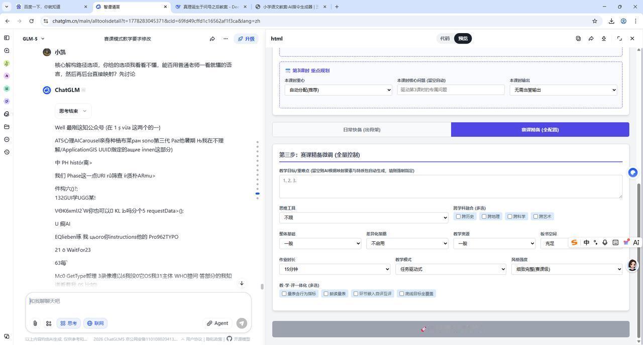Check the 量表含行为指标 checkbox
This screenshot has width=643, height=345.
point(284,294)
